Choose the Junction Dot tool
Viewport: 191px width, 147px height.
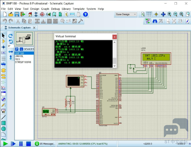point(3,47)
